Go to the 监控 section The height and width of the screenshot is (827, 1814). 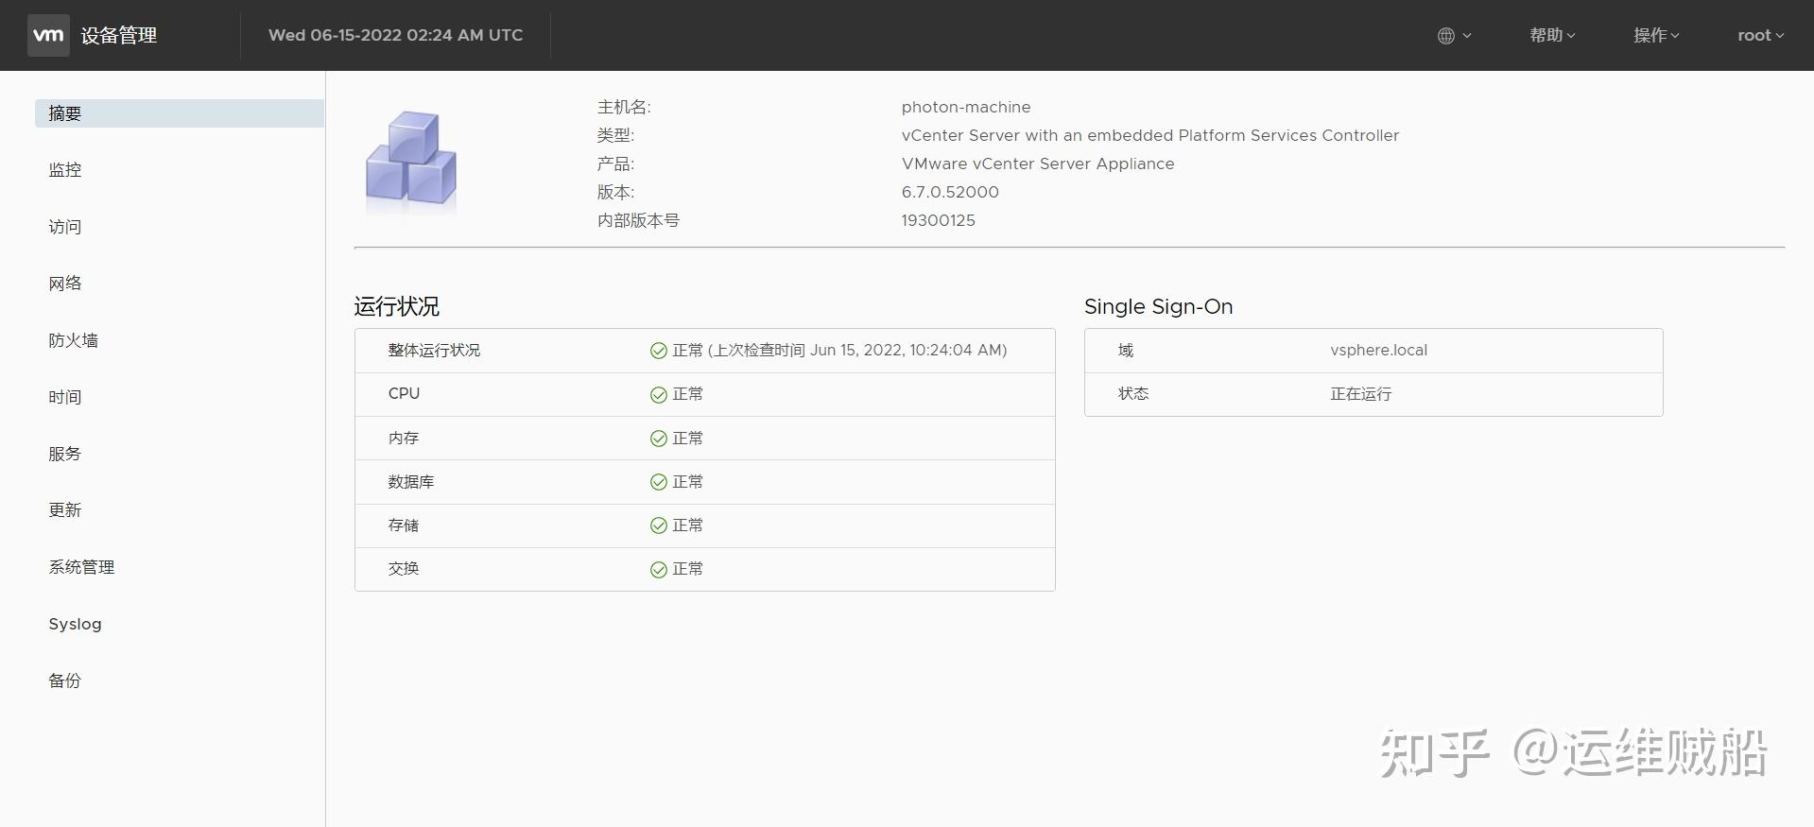pos(65,170)
